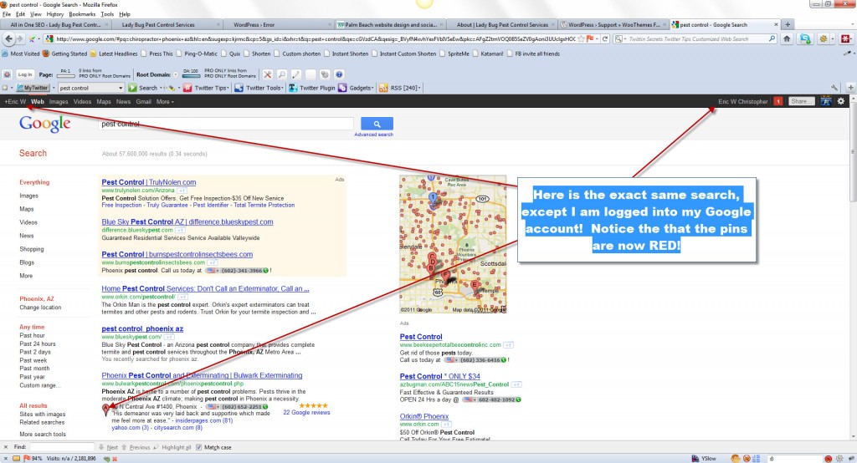Screen dimensions: 857x463
Task: Bookmark this page with the star icon
Action: [581, 38]
